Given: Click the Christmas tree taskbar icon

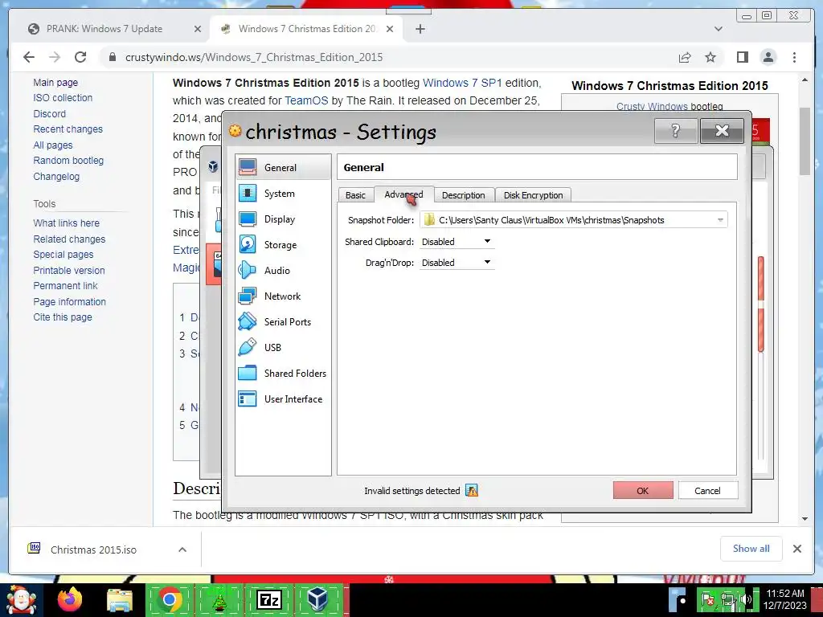Looking at the screenshot, I should click(219, 599).
